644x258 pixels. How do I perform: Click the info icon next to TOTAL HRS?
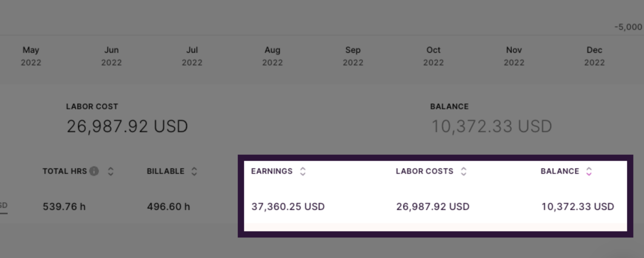click(95, 171)
